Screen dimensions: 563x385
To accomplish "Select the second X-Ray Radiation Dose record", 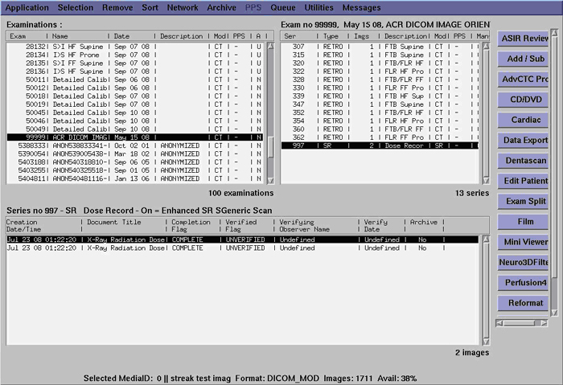I will [241, 248].
